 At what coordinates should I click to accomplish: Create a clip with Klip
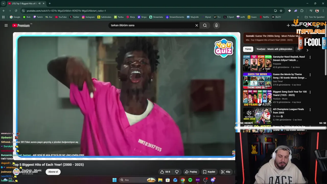[226, 172]
